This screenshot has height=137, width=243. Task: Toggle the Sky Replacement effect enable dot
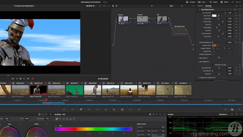(x=199, y=9)
